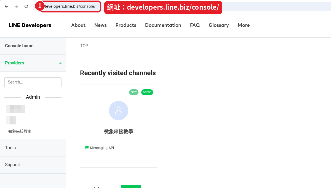Click the Admin badge on channel card
This screenshot has width=331, height=188.
[x=147, y=92]
